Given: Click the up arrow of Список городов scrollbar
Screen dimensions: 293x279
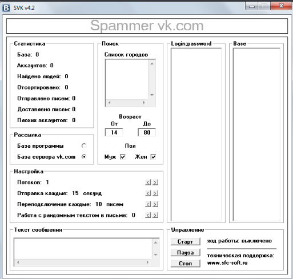Looking at the screenshot, I should point(152,64).
